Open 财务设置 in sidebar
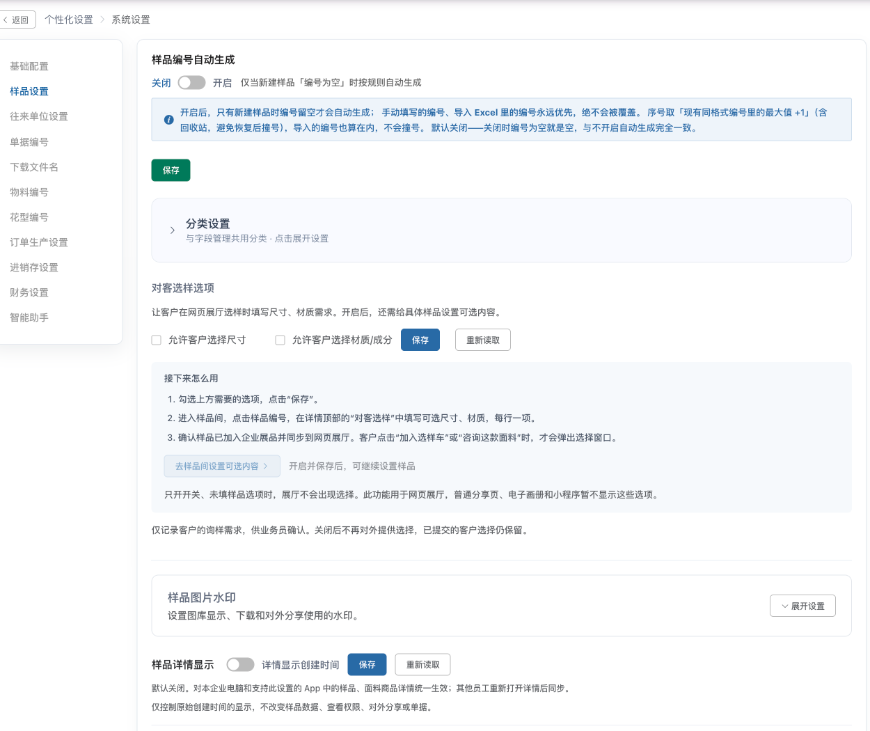 (x=29, y=292)
